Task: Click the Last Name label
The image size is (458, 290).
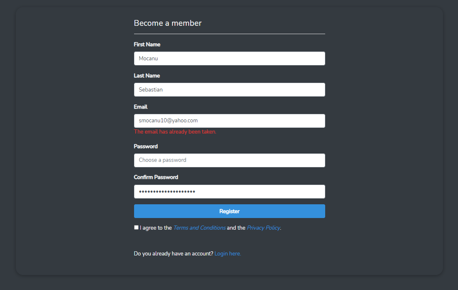Action: point(147,76)
